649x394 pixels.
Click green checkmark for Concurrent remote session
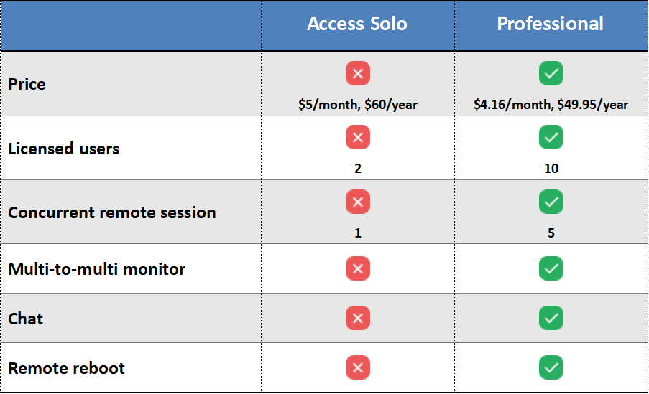coord(551,202)
